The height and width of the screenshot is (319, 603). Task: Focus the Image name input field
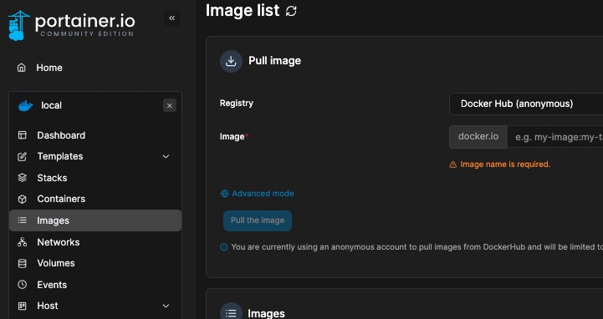(555, 137)
